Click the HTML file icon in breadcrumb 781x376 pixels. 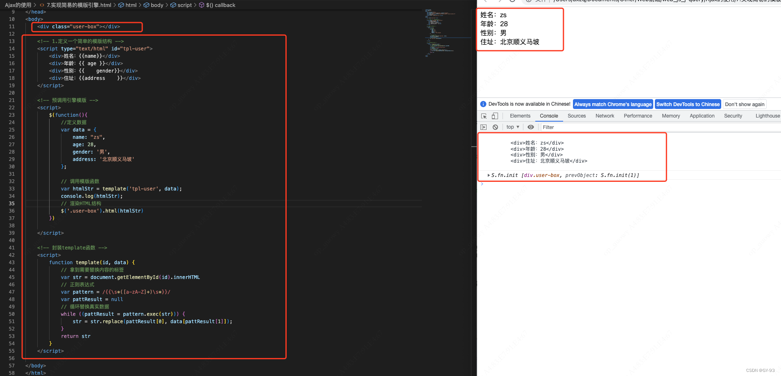pyautogui.click(x=42, y=5)
